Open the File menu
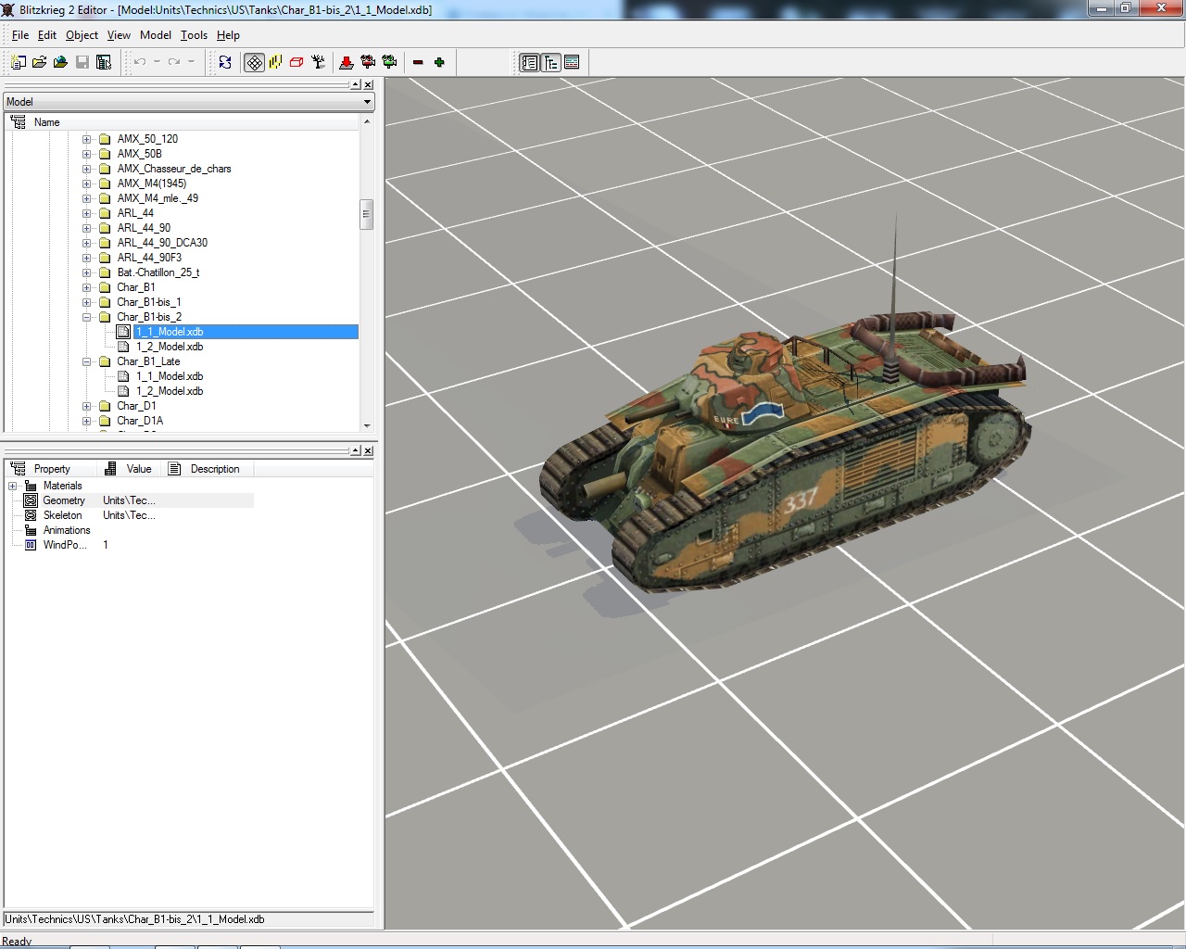1186x949 pixels. point(20,35)
